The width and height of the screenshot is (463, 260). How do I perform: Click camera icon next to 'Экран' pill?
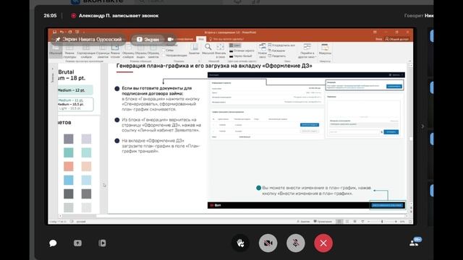tap(171, 39)
